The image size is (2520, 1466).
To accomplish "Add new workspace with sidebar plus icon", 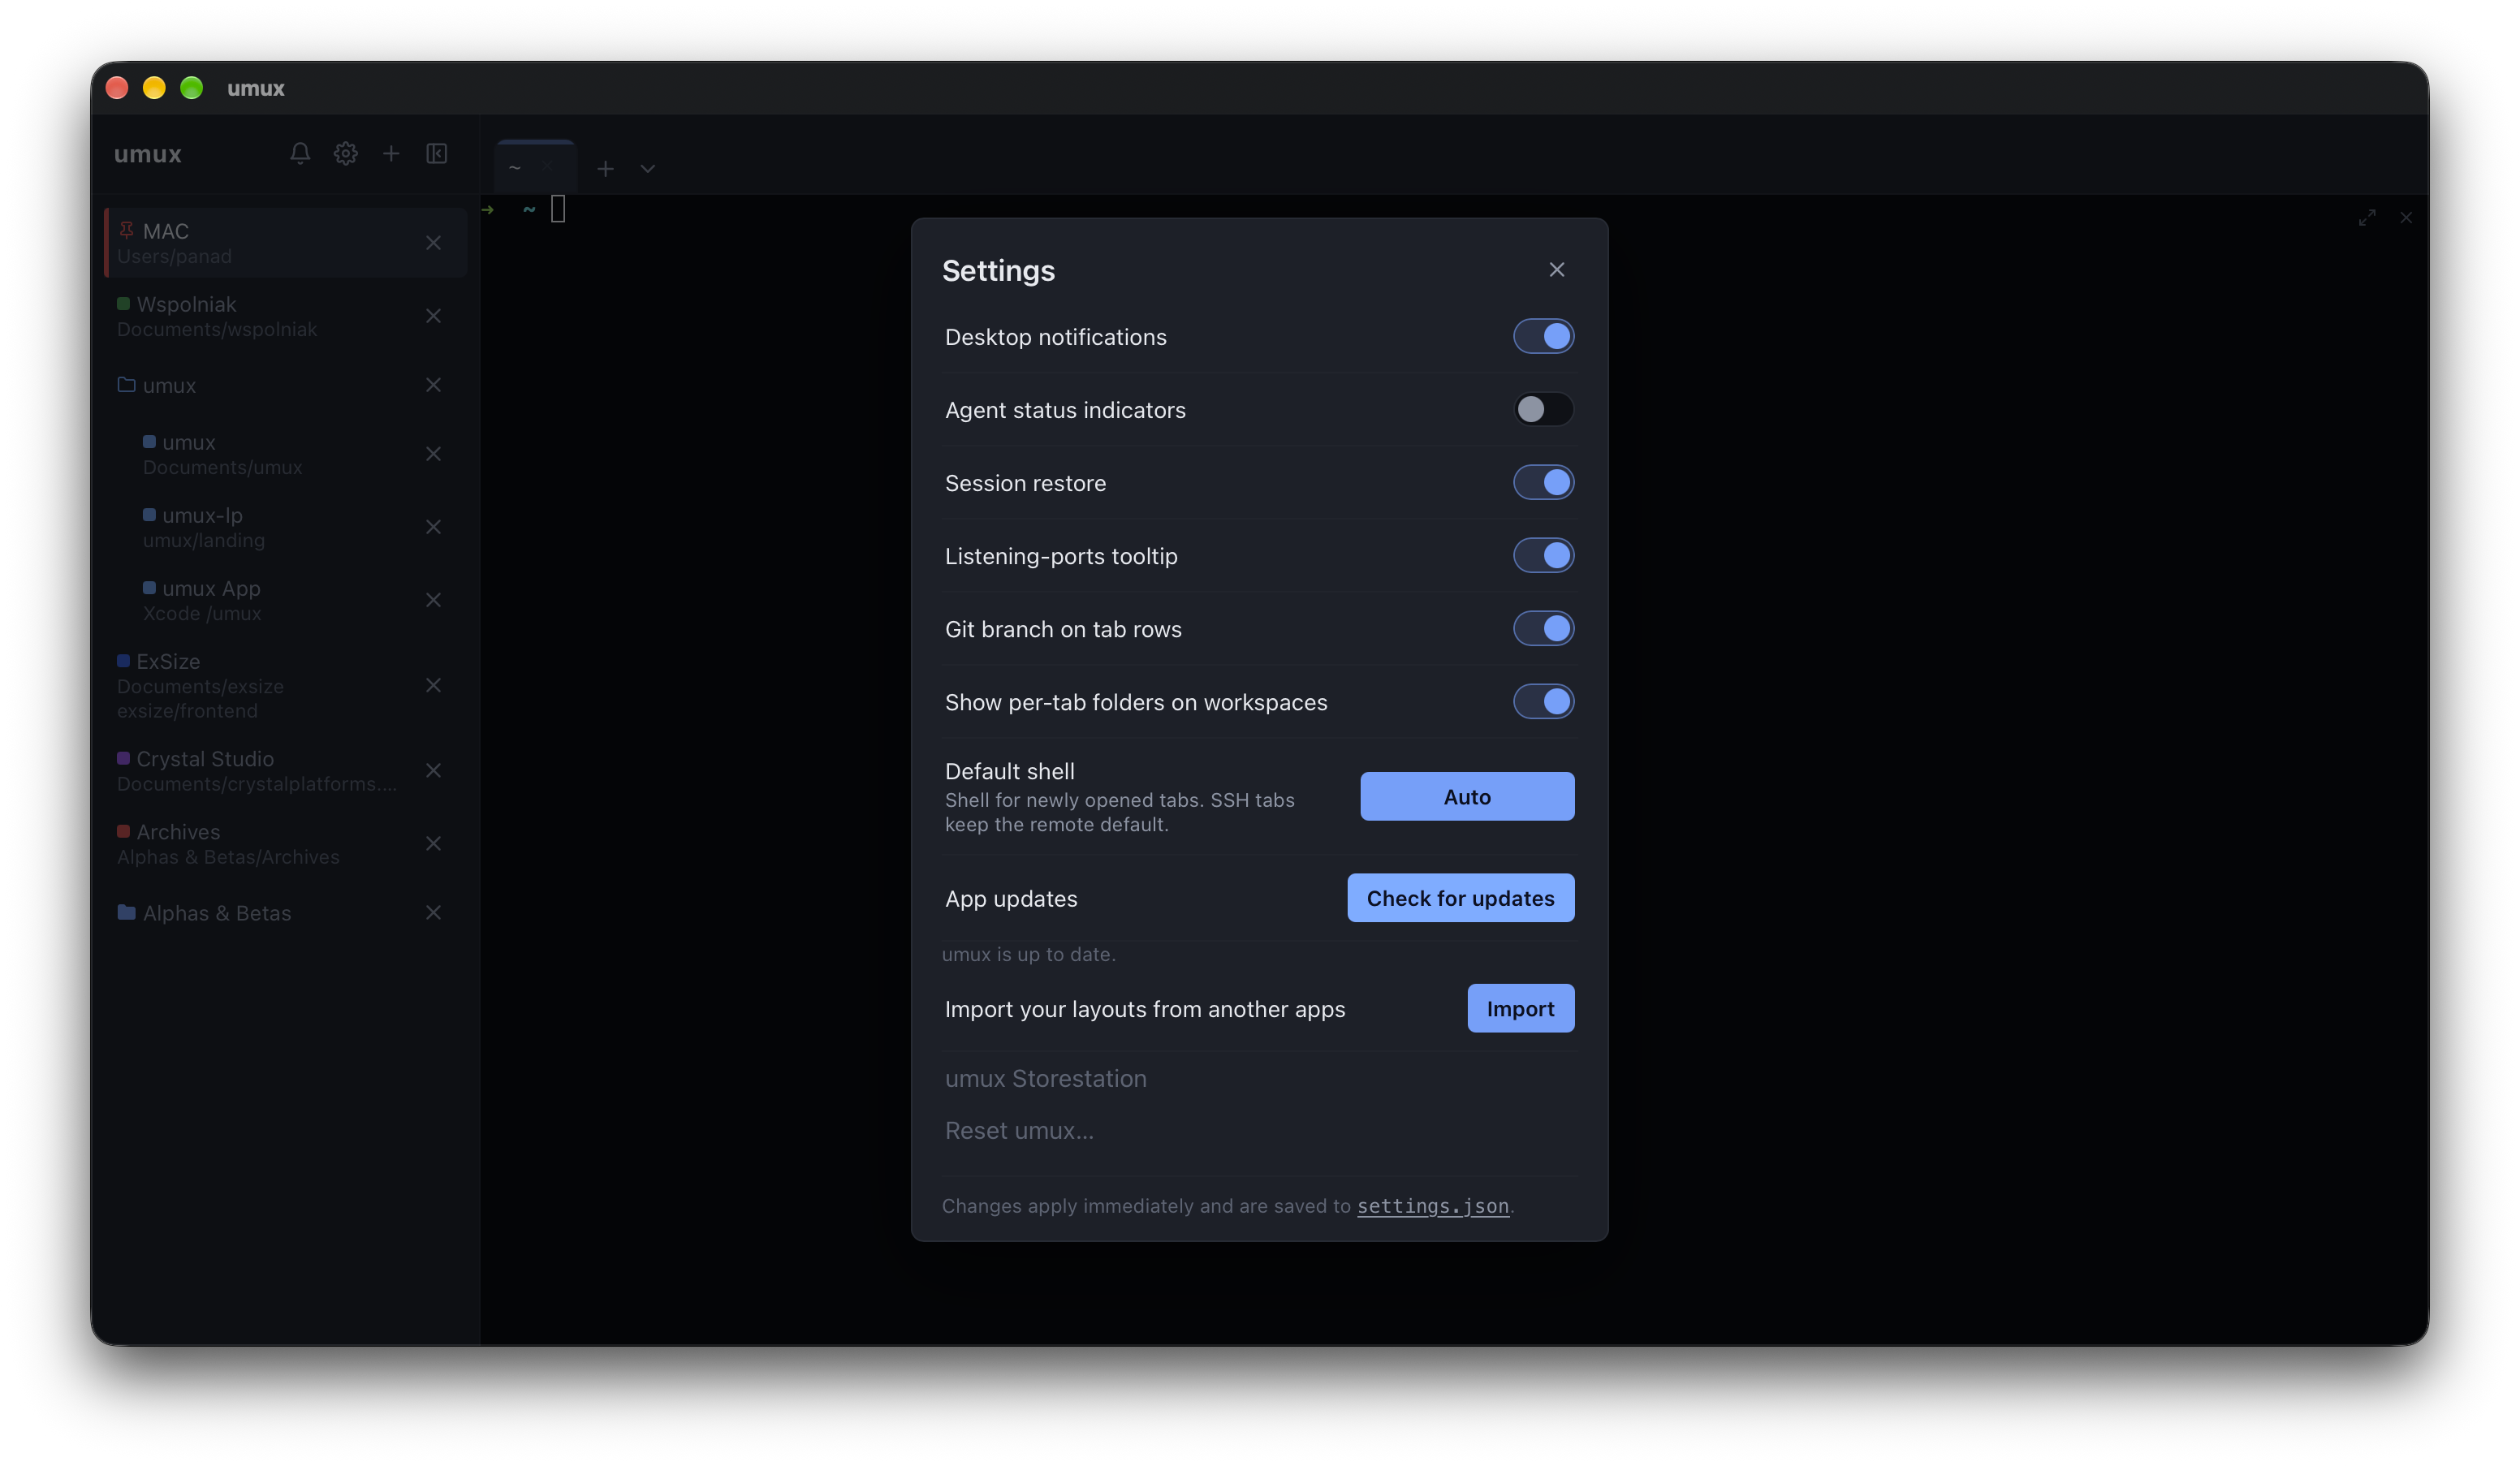I will pyautogui.click(x=391, y=154).
